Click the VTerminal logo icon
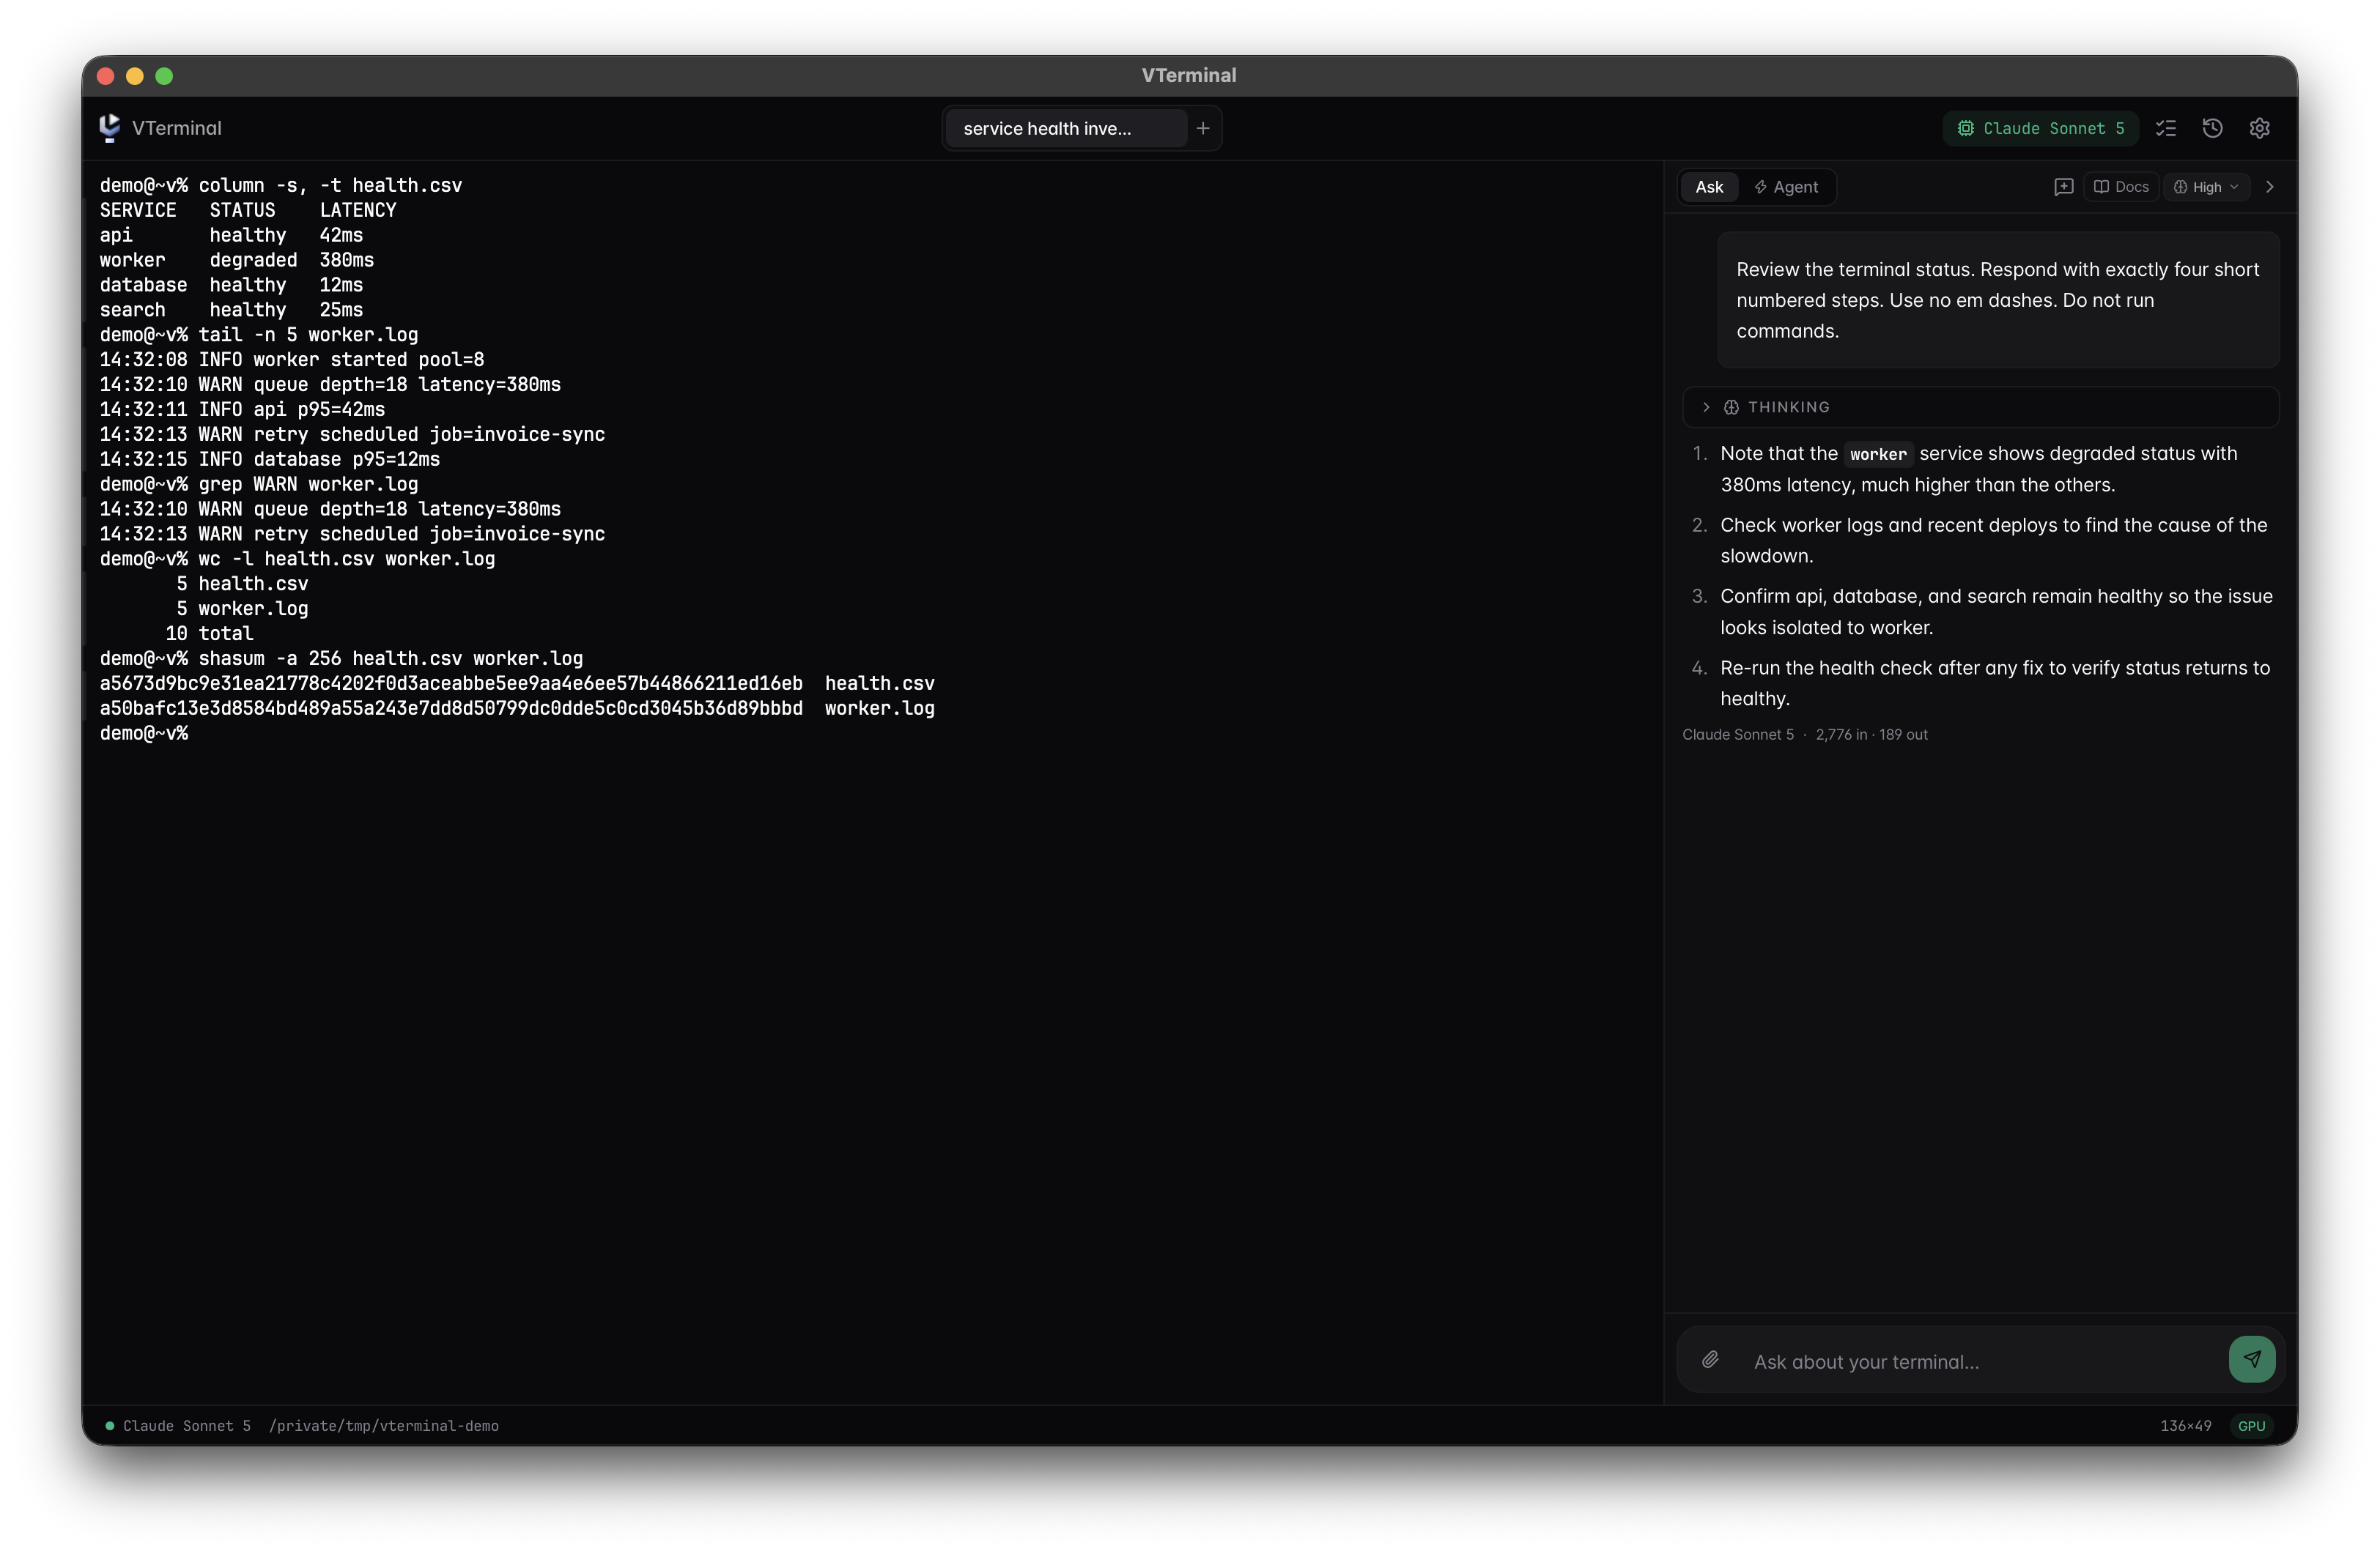This screenshot has width=2380, height=1554. pos(110,127)
